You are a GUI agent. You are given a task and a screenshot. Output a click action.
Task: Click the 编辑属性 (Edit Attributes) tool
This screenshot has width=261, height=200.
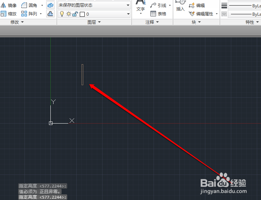click(201, 14)
